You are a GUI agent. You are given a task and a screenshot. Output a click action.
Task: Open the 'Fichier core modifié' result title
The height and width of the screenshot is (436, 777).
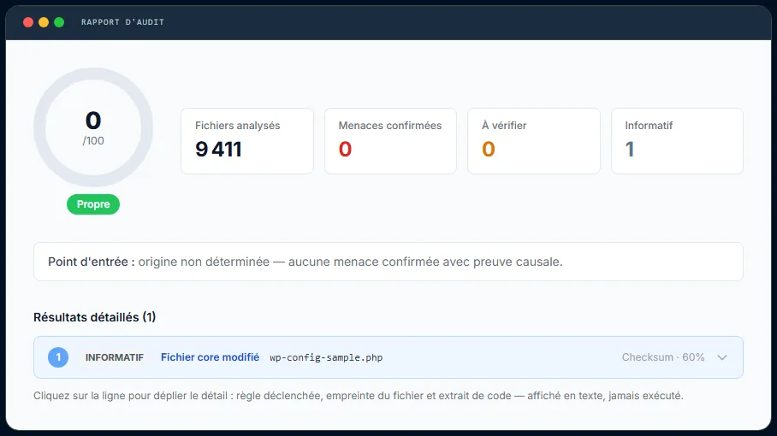(x=211, y=357)
